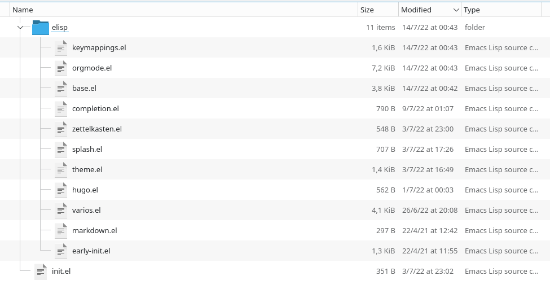Click the elisp folder icon
Image resolution: width=550 pixels, height=289 pixels.
[x=41, y=27]
